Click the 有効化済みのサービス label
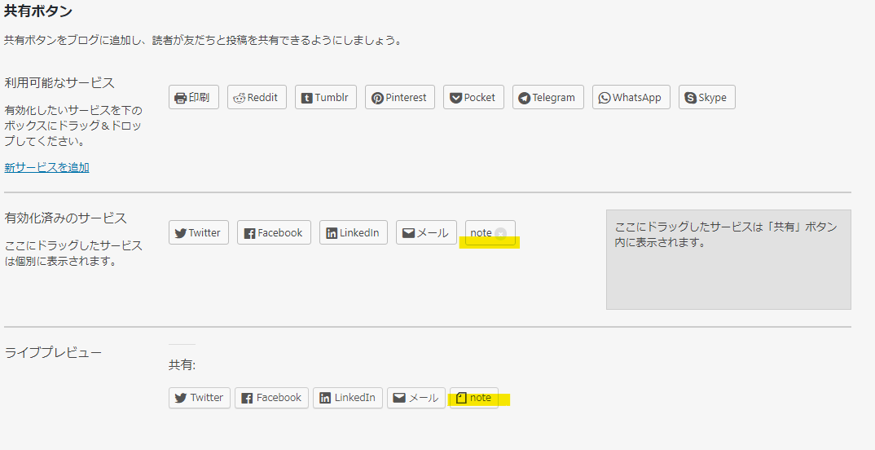The image size is (875, 450). 66,218
